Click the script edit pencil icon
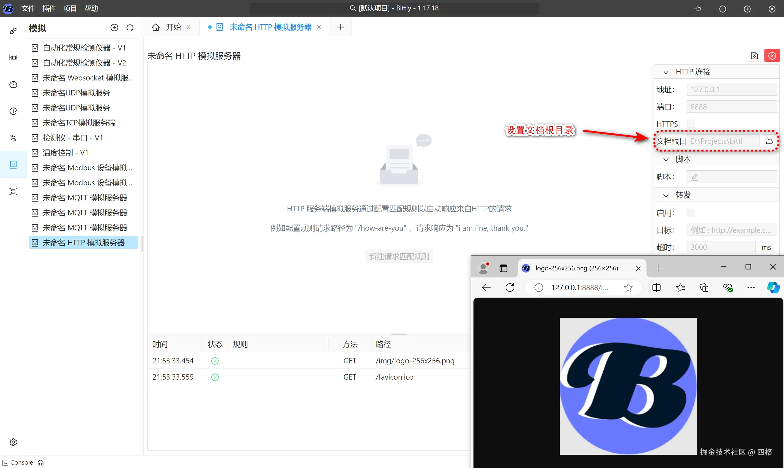 [694, 177]
